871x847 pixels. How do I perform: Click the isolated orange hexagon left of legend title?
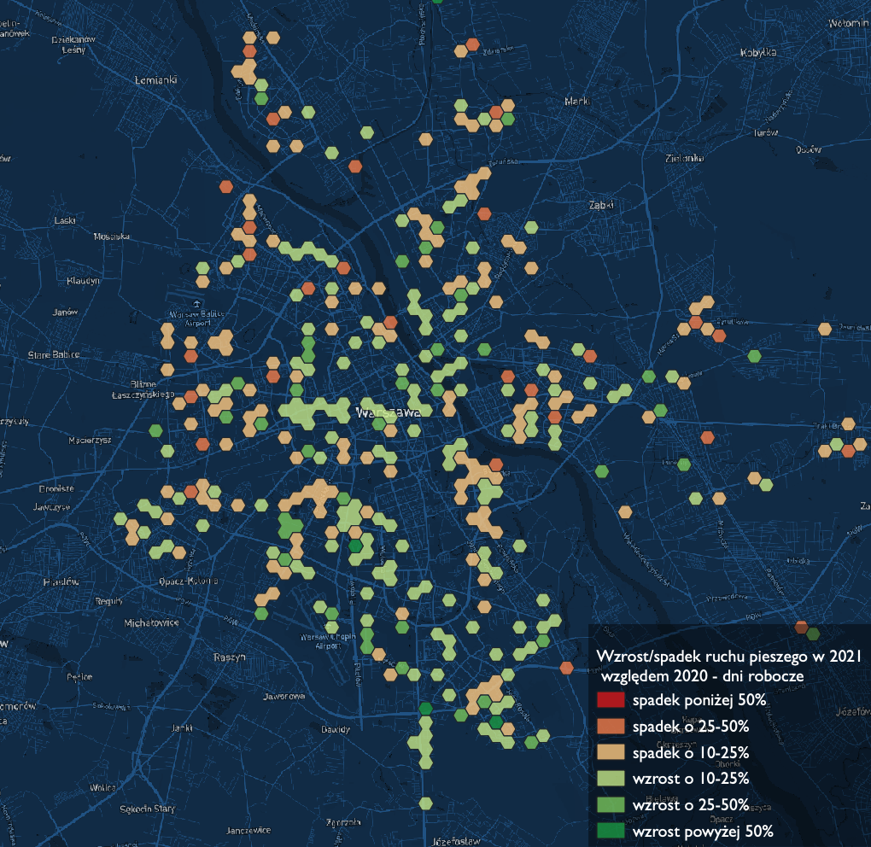[x=567, y=667]
